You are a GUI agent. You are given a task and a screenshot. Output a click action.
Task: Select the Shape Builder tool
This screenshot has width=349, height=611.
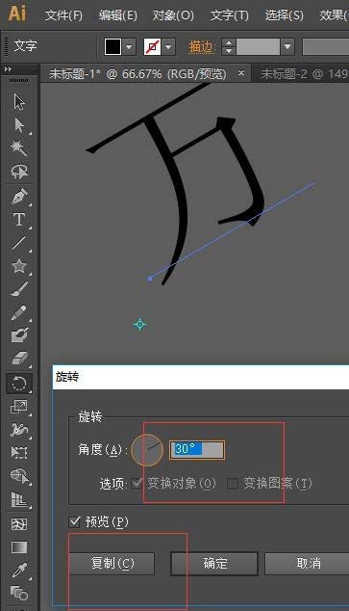(x=19, y=476)
